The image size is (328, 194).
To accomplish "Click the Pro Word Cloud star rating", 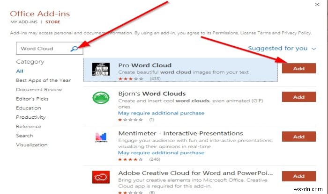I will [x=131, y=79].
